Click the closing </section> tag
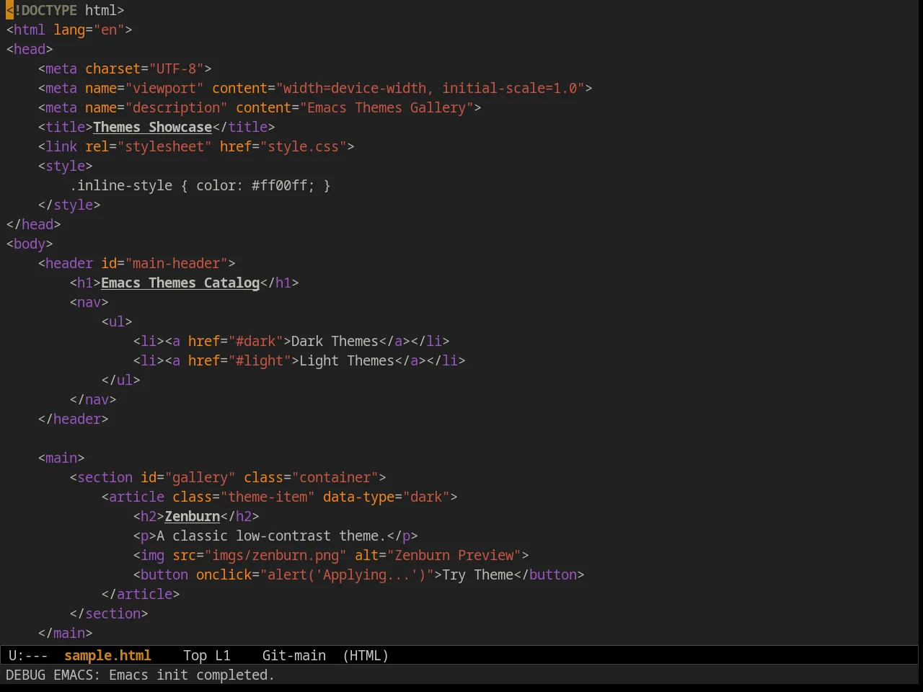This screenshot has width=923, height=692. [x=109, y=613]
